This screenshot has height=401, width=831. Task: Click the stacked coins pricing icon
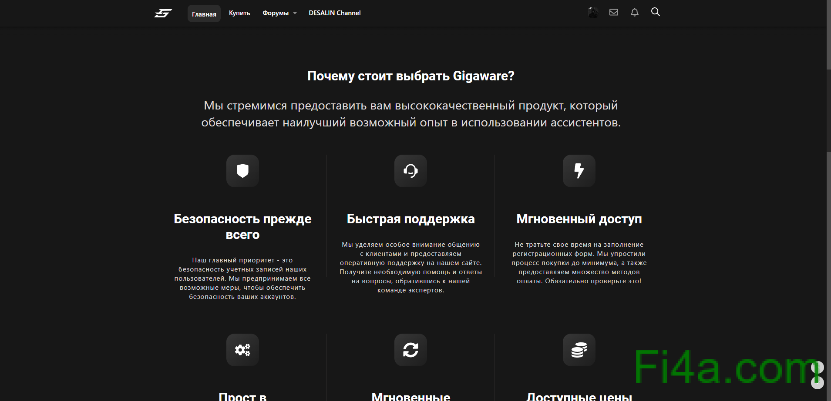coord(579,350)
